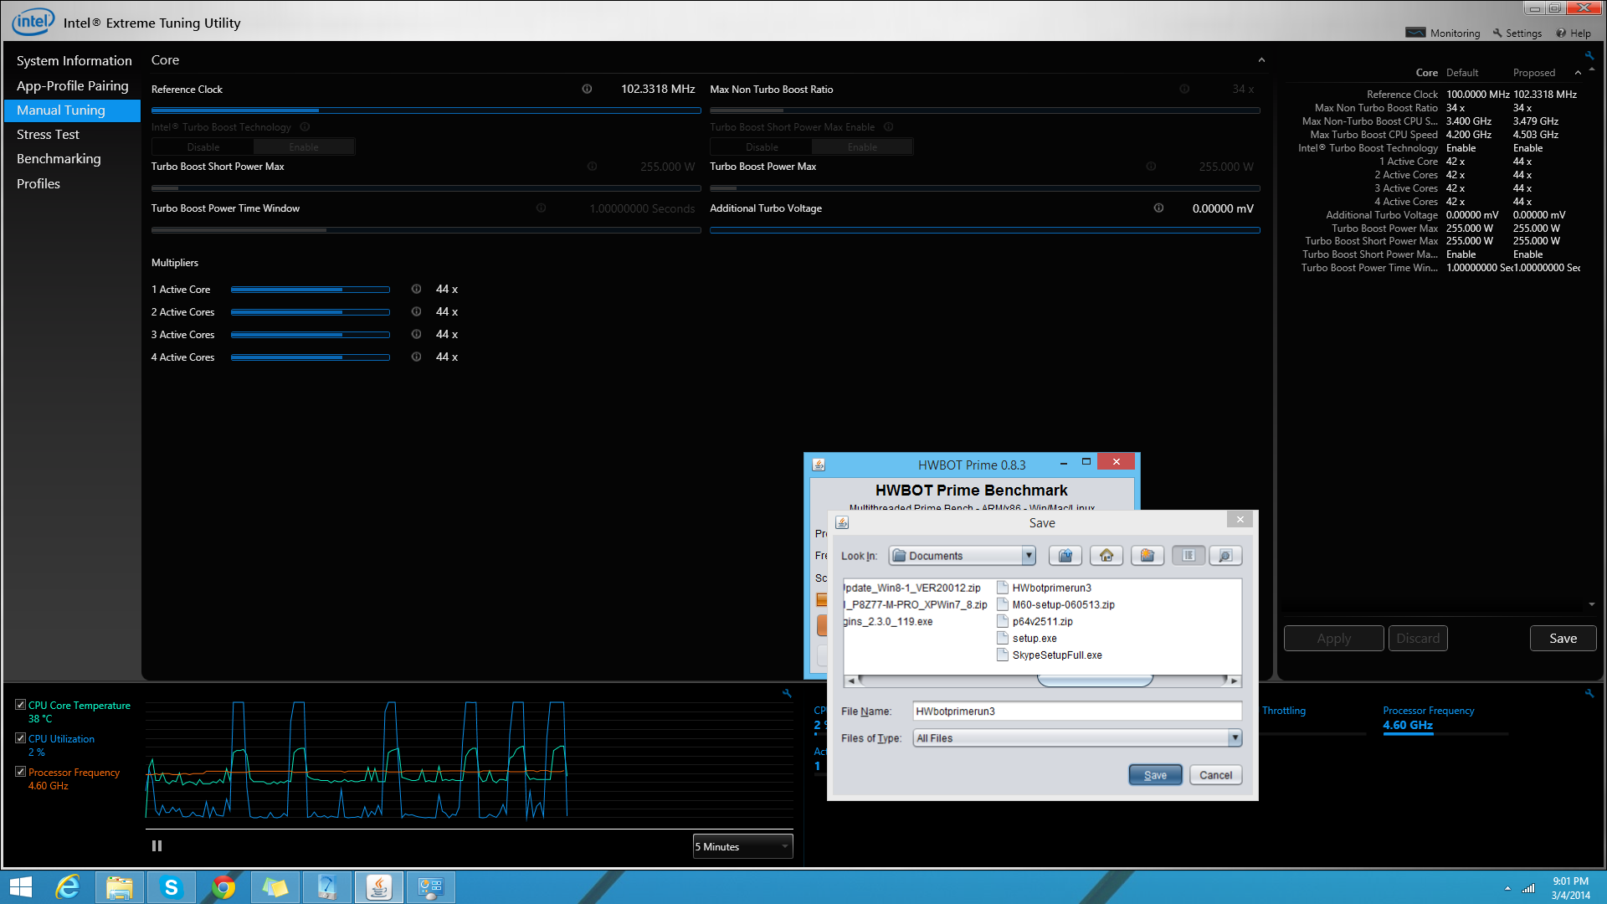Adjust 1 Active Core multiplier slider
Viewport: 1607px width, 904px height.
[x=310, y=290]
